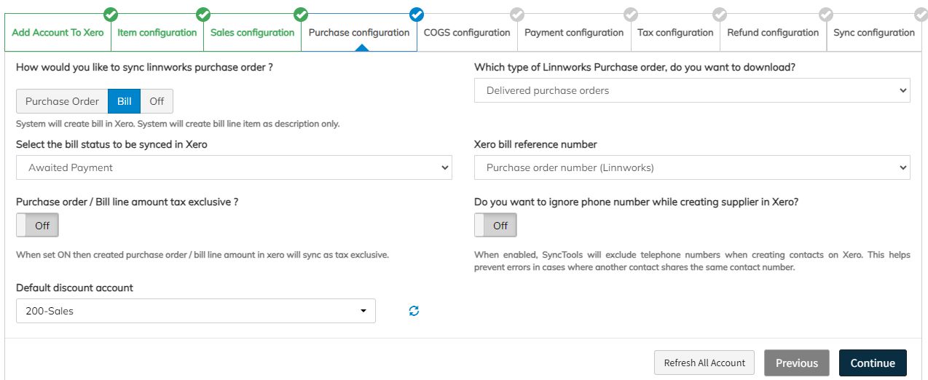Set purchase order sync to Off
Image resolution: width=928 pixels, height=380 pixels.
pyautogui.click(x=157, y=101)
